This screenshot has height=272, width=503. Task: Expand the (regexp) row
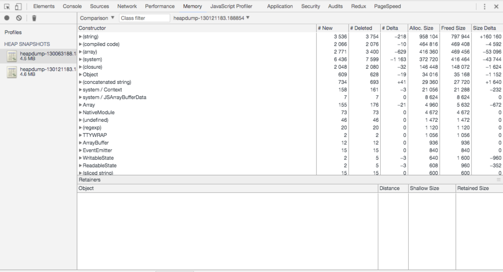coord(80,128)
